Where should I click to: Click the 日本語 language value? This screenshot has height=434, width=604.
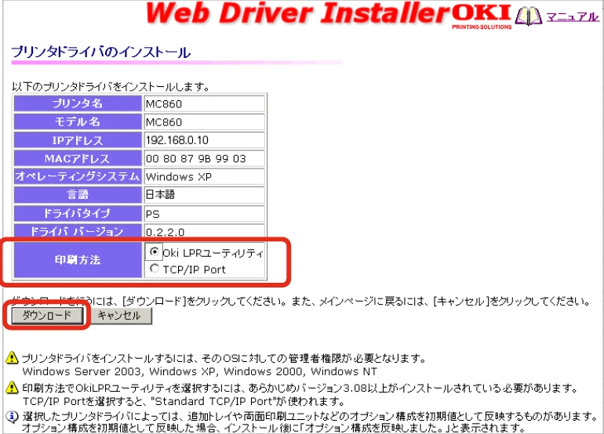205,195
